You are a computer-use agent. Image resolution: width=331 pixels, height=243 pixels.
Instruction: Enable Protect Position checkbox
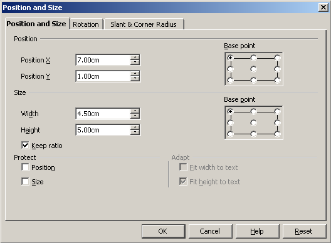(x=25, y=167)
